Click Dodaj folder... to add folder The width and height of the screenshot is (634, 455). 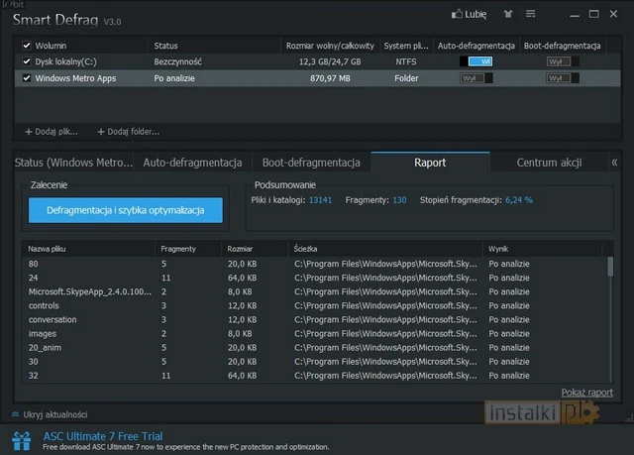tap(129, 132)
